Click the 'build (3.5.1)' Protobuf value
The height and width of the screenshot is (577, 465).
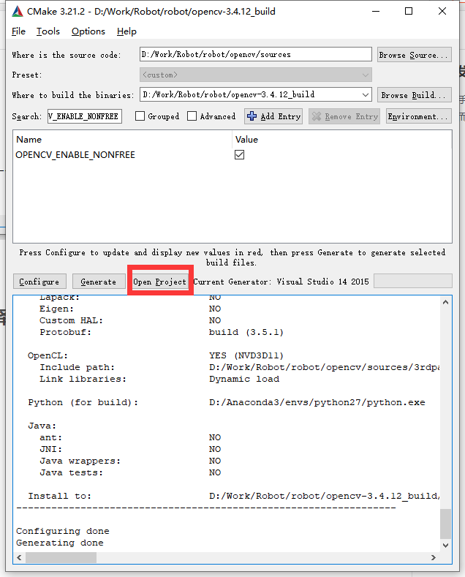[246, 332]
